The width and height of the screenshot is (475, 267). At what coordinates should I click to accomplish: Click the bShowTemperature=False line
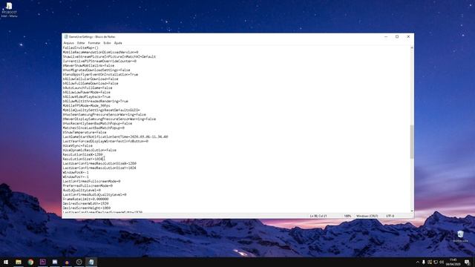tap(85, 132)
